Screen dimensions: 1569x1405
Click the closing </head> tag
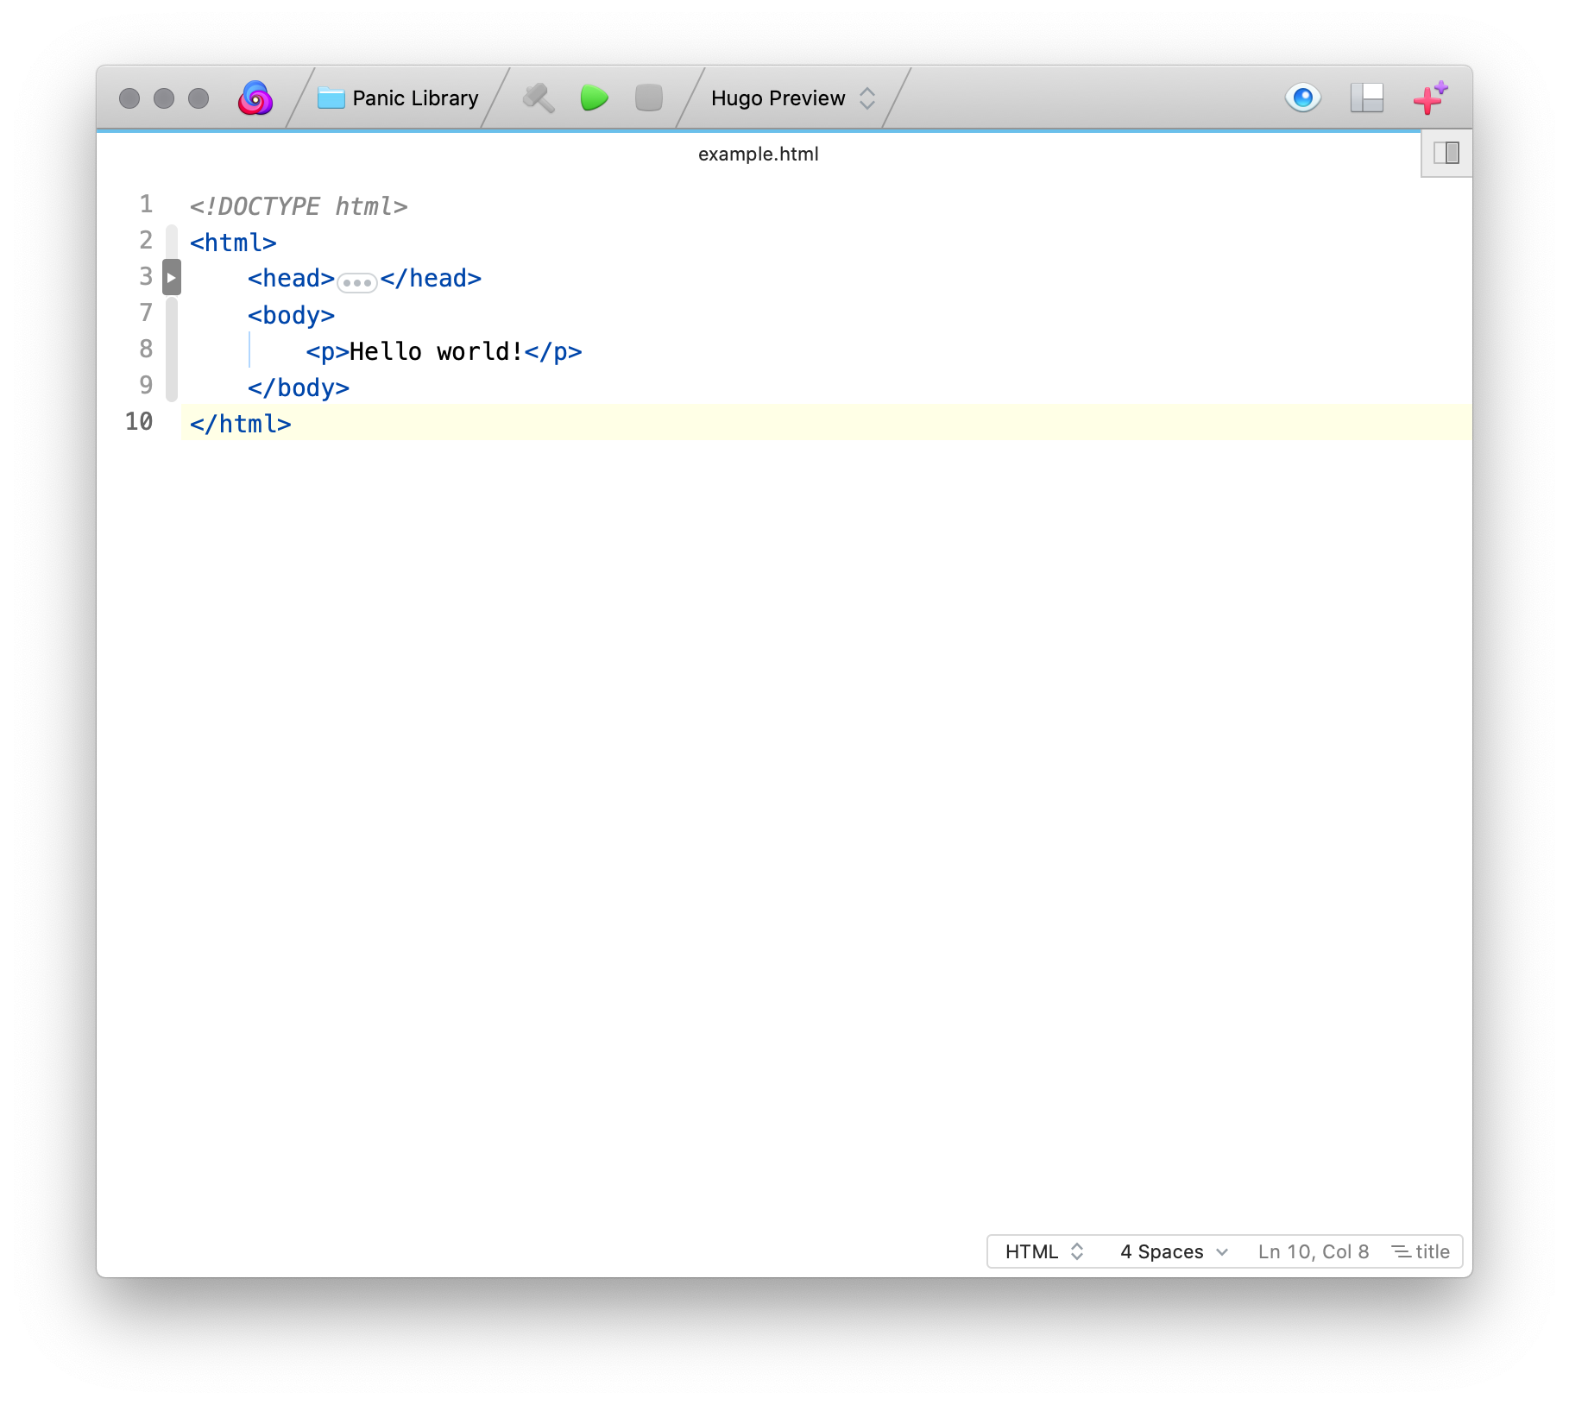tap(431, 279)
